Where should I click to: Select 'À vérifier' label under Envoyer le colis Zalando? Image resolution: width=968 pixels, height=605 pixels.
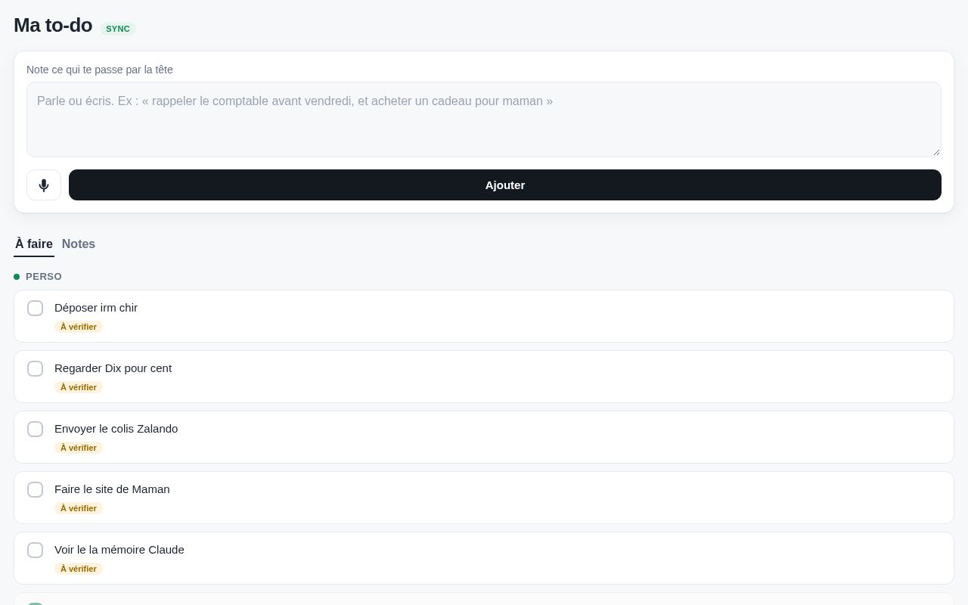[x=79, y=448]
